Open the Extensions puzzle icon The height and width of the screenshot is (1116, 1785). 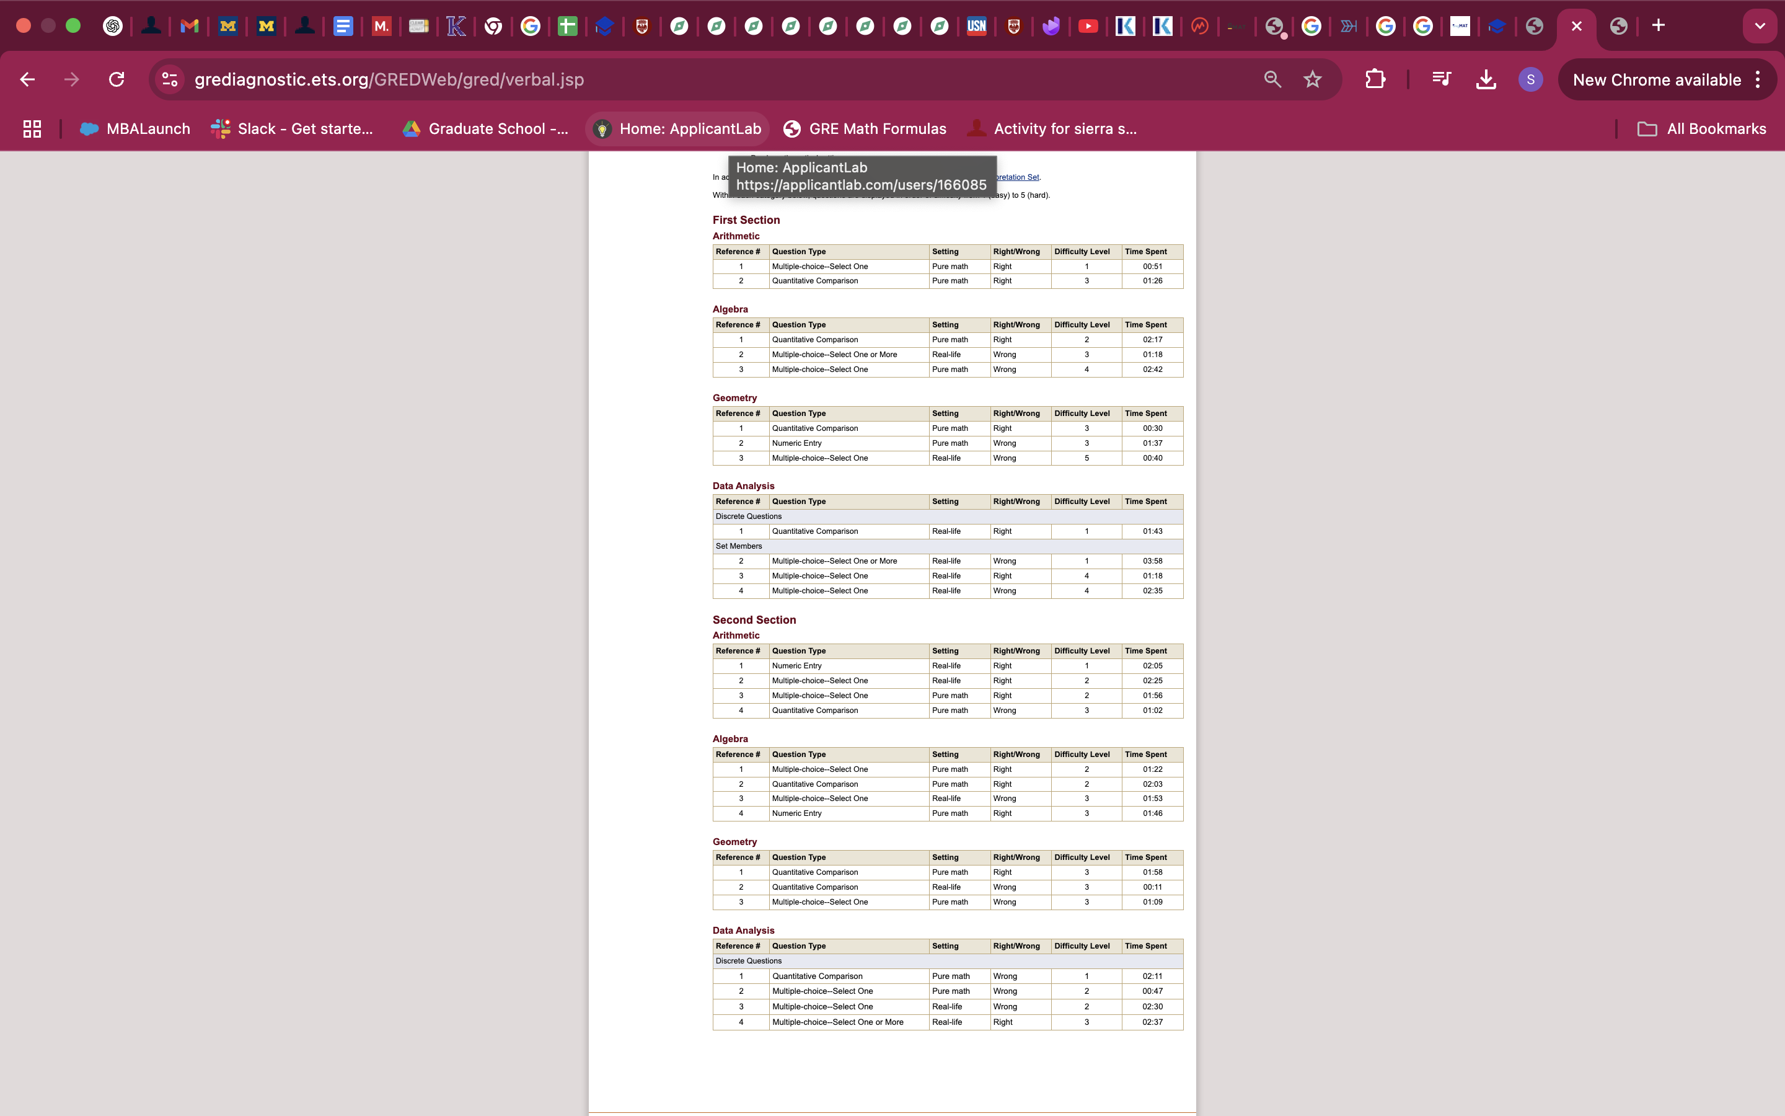(1375, 80)
